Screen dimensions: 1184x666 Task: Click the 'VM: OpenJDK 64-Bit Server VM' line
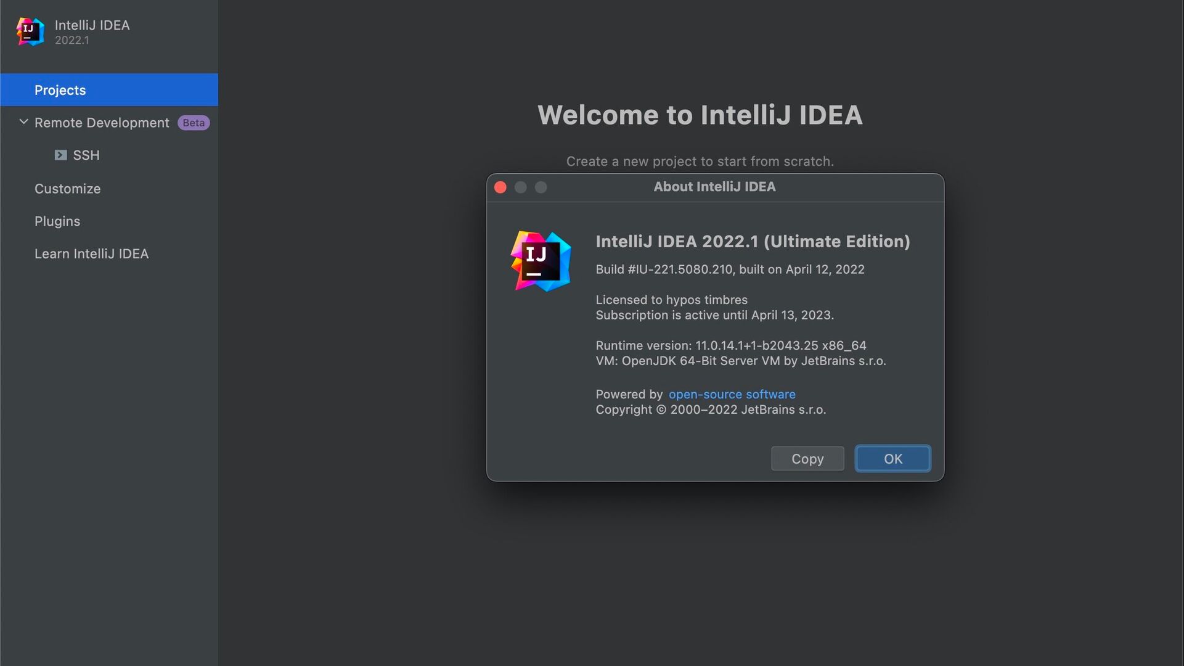[741, 361]
